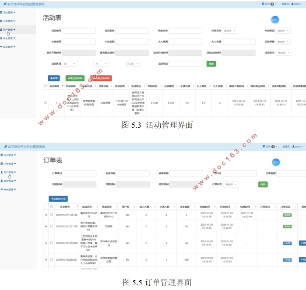Sort order table by 付款时间 column
306x290 pixels.
227,207
